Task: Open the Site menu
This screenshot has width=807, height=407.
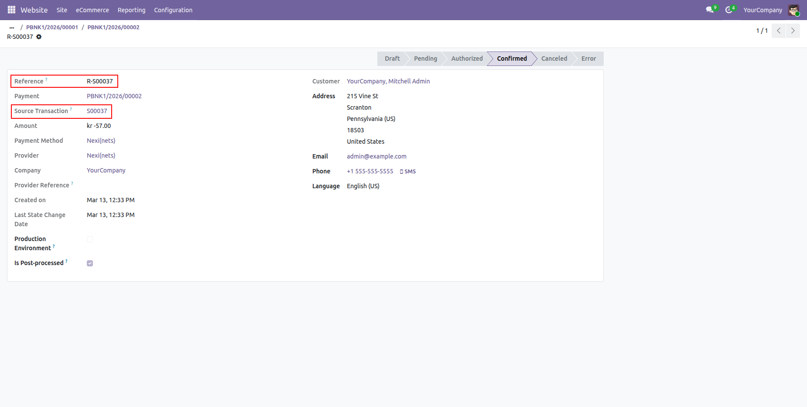Action: pyautogui.click(x=62, y=10)
